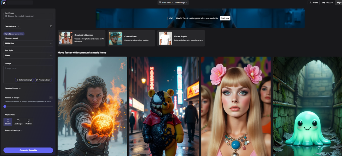Viewport: 342px width, 156px height.
Task: Click Try it now on Veo 3 banner
Action: tap(225, 18)
